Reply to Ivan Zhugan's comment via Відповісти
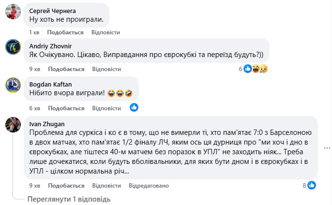Viewport: 332px width, 205px height. point(106,186)
